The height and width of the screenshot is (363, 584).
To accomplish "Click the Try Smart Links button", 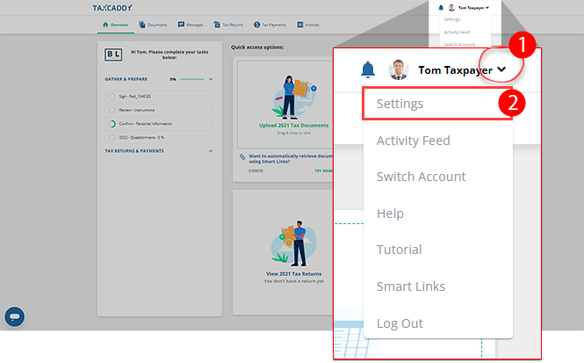I will click(x=324, y=171).
